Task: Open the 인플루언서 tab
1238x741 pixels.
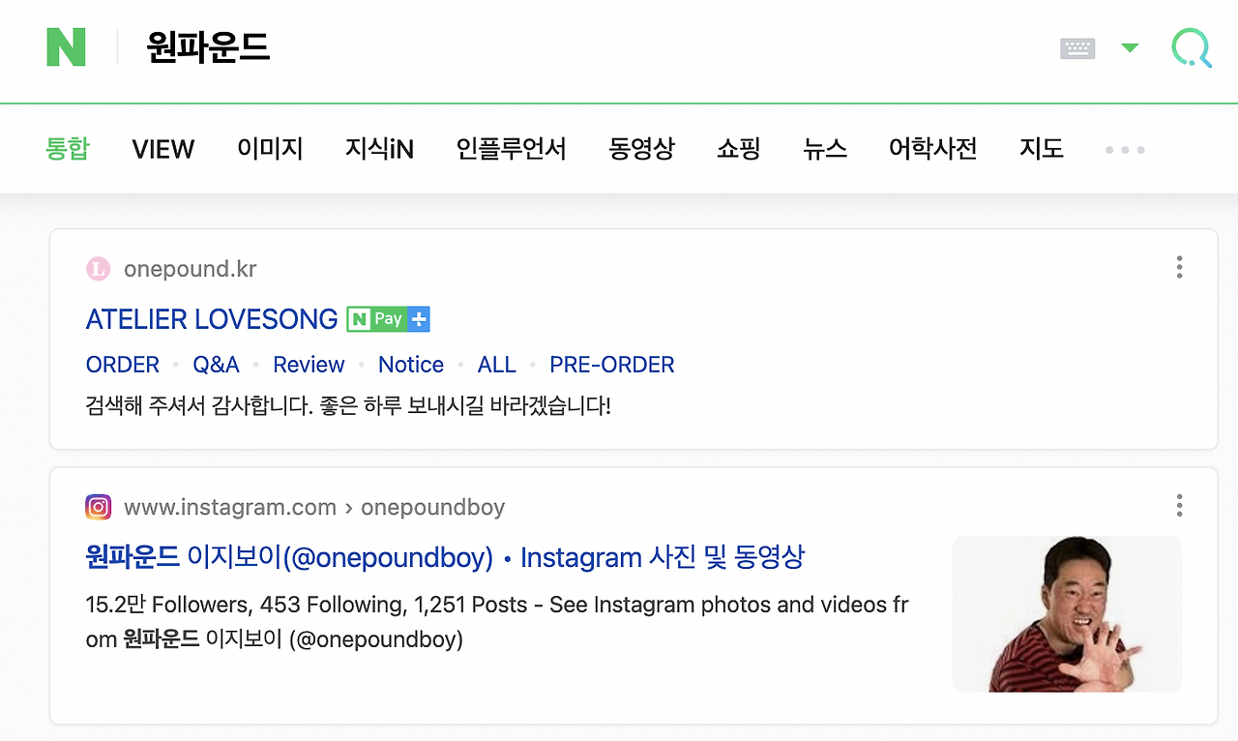Action: [511, 149]
